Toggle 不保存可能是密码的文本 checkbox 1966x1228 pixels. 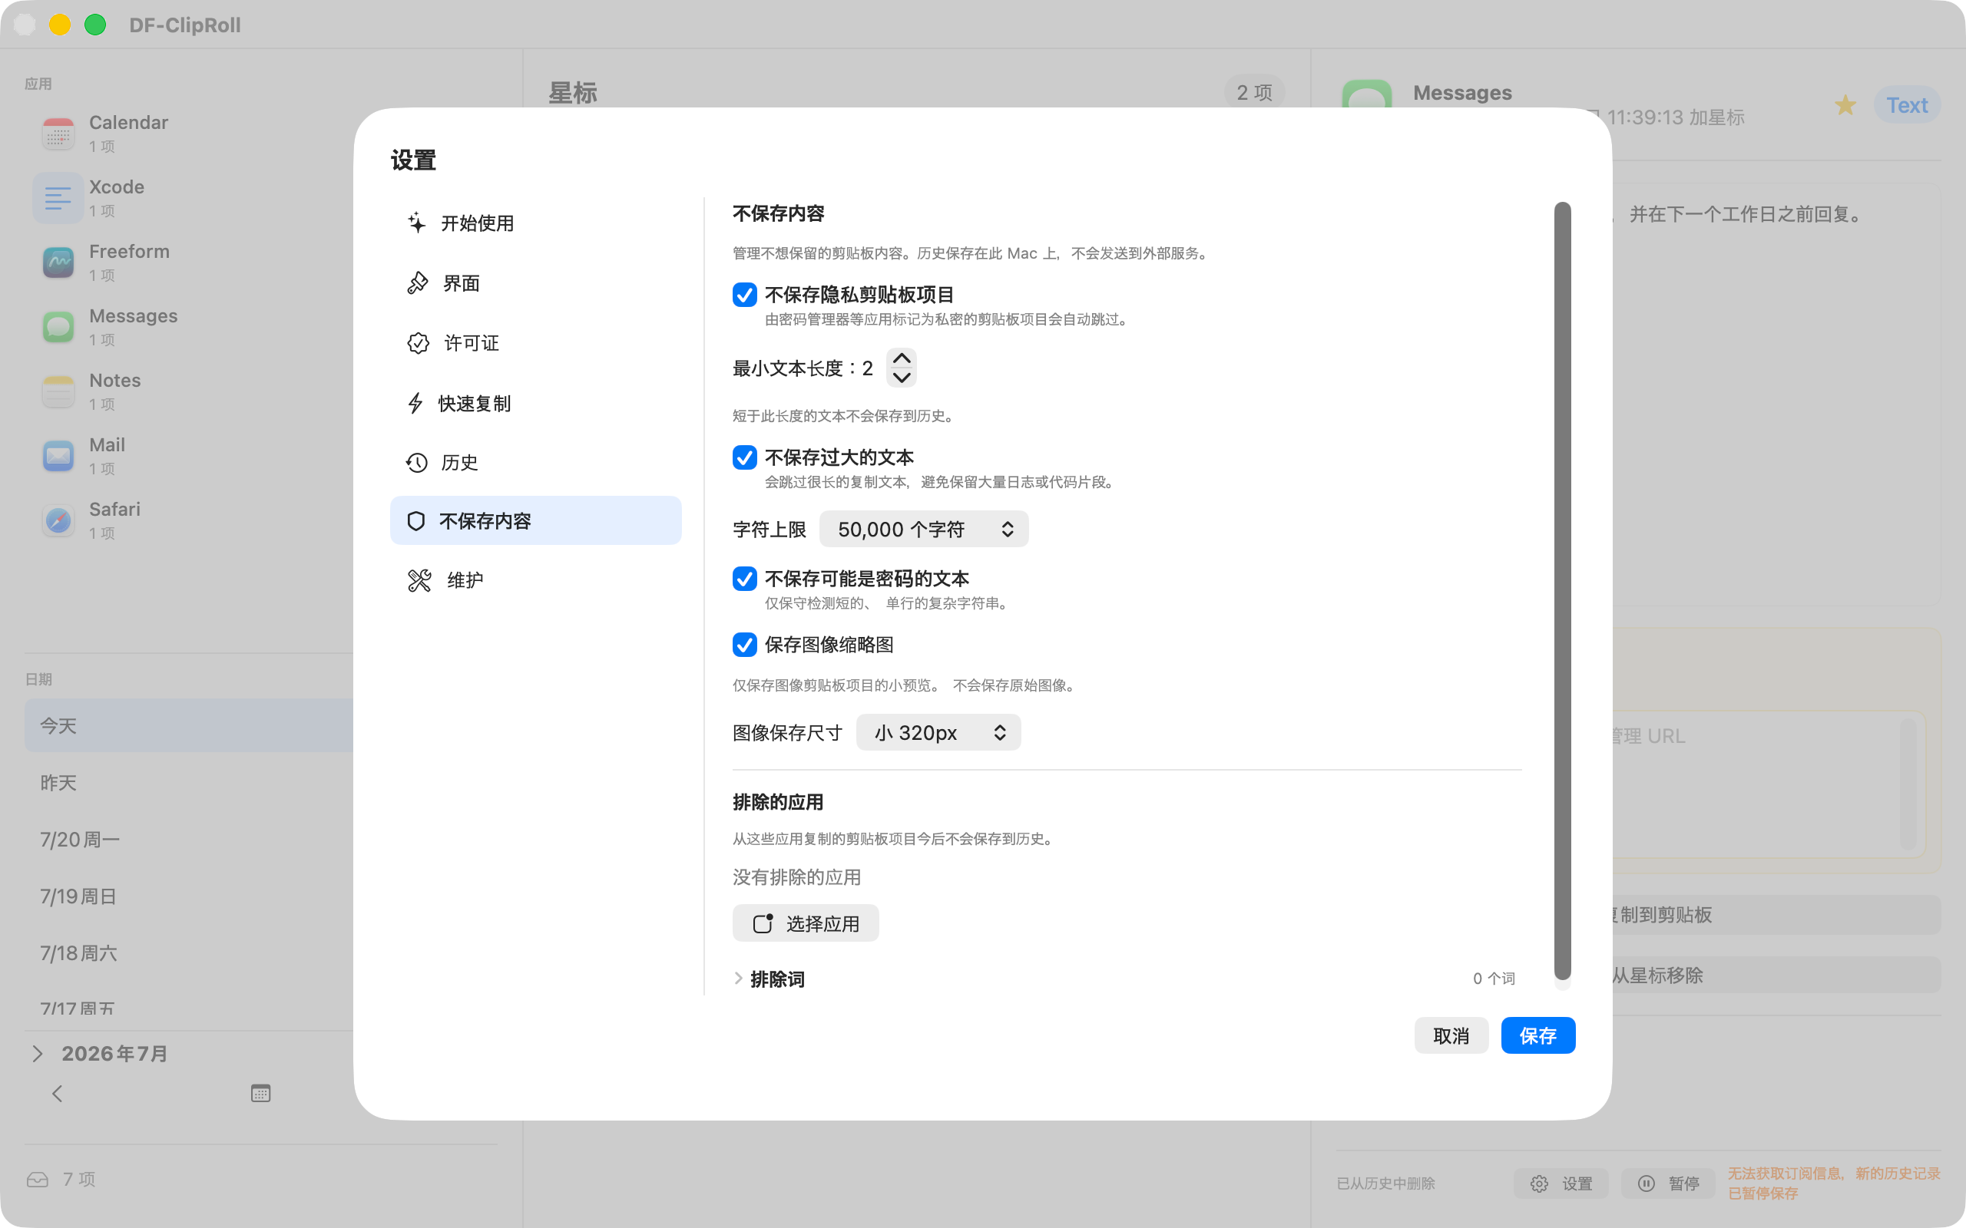point(744,578)
